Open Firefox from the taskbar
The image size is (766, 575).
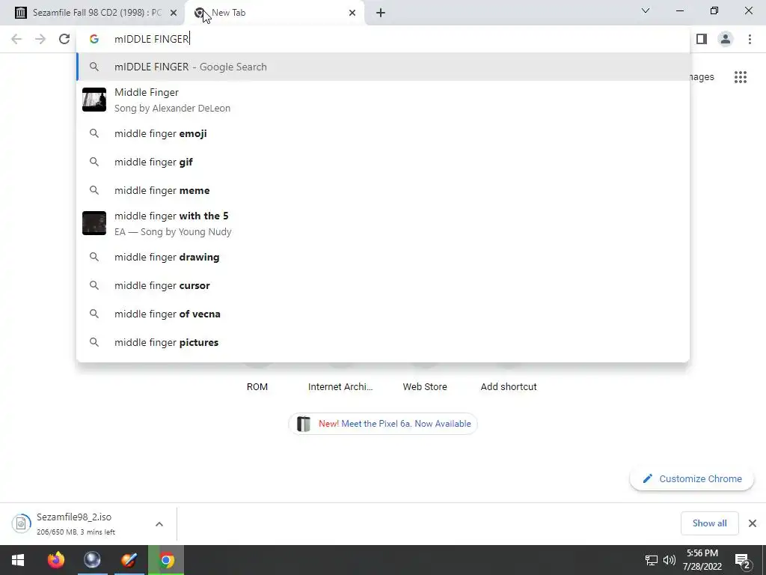pos(55,560)
